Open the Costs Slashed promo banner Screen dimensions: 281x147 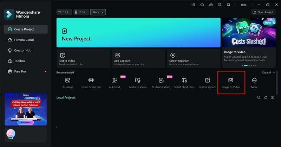point(249,32)
